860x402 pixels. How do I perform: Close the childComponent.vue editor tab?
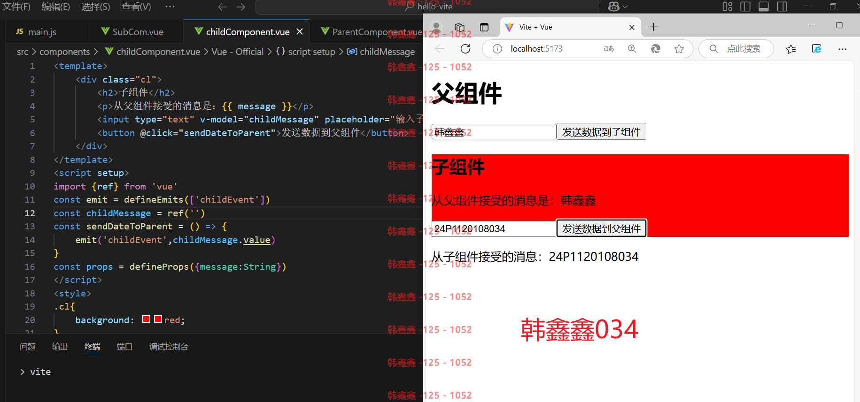300,31
